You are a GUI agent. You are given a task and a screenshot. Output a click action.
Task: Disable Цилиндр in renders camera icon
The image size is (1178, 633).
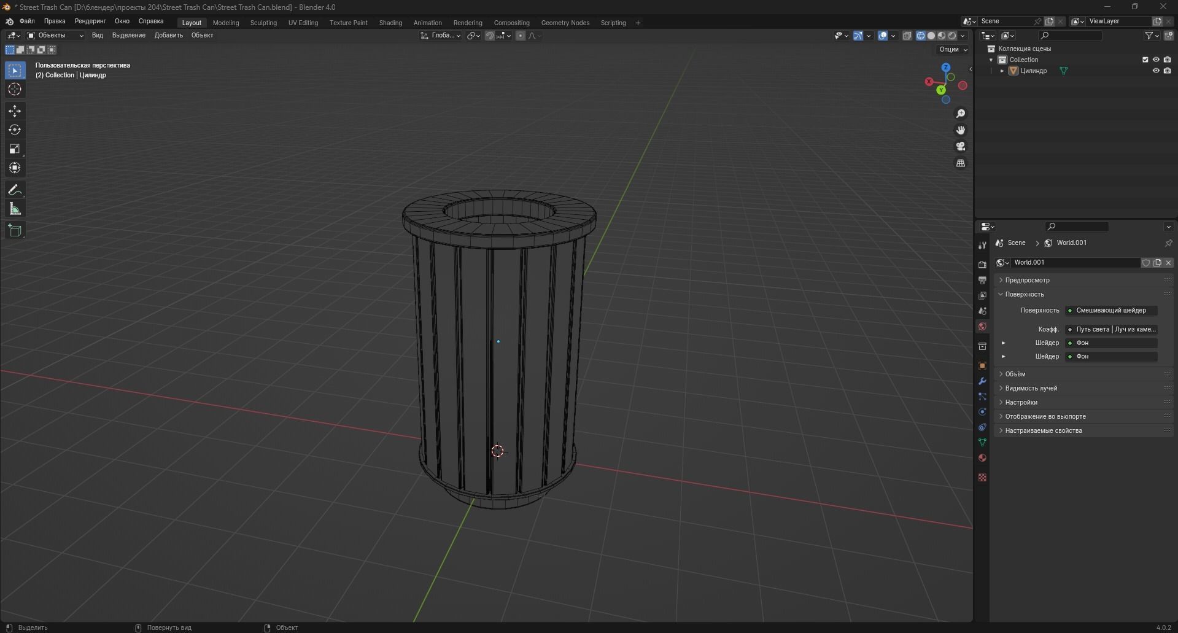(x=1167, y=71)
